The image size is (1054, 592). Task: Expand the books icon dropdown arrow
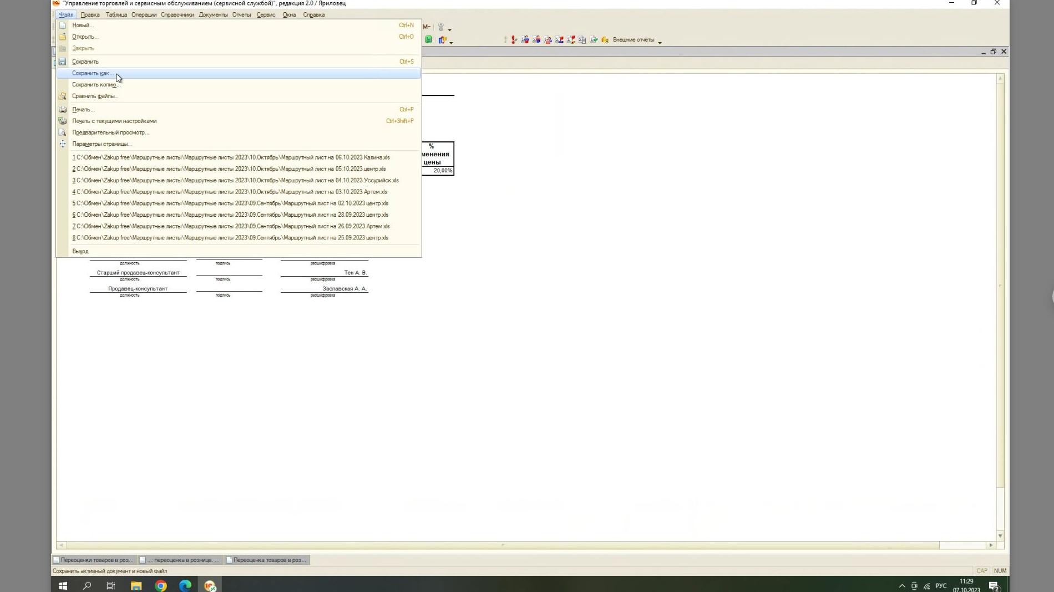tap(451, 42)
